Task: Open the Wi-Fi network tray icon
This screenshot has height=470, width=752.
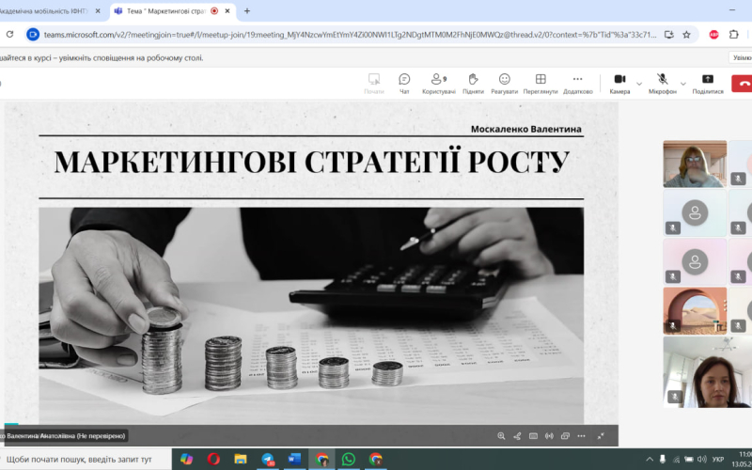Action: pos(676,460)
